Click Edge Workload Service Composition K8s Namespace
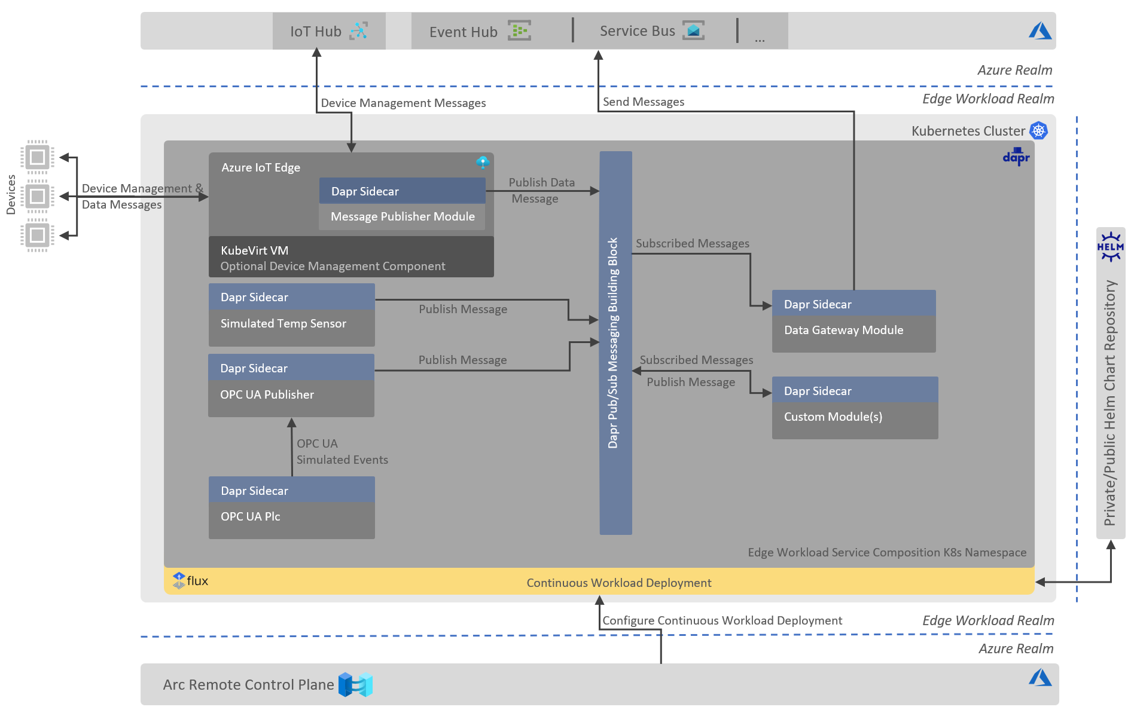This screenshot has height=716, width=1134. 887,552
